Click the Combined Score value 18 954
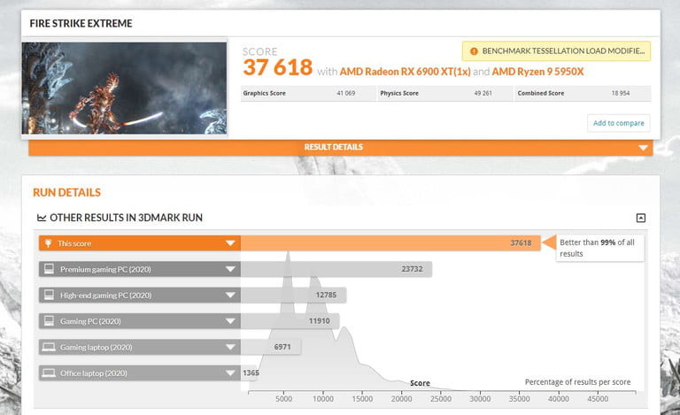The width and height of the screenshot is (680, 415). pos(620,93)
